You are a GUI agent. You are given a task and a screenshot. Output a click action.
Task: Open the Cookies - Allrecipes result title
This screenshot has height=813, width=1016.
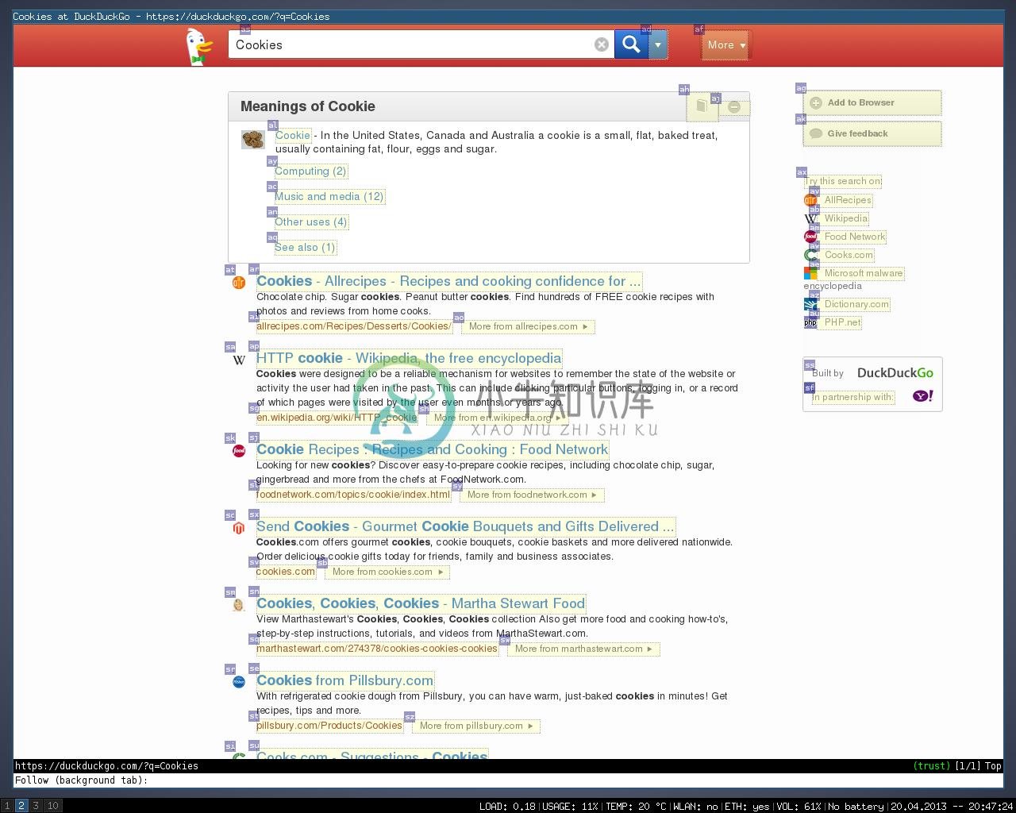tap(448, 281)
